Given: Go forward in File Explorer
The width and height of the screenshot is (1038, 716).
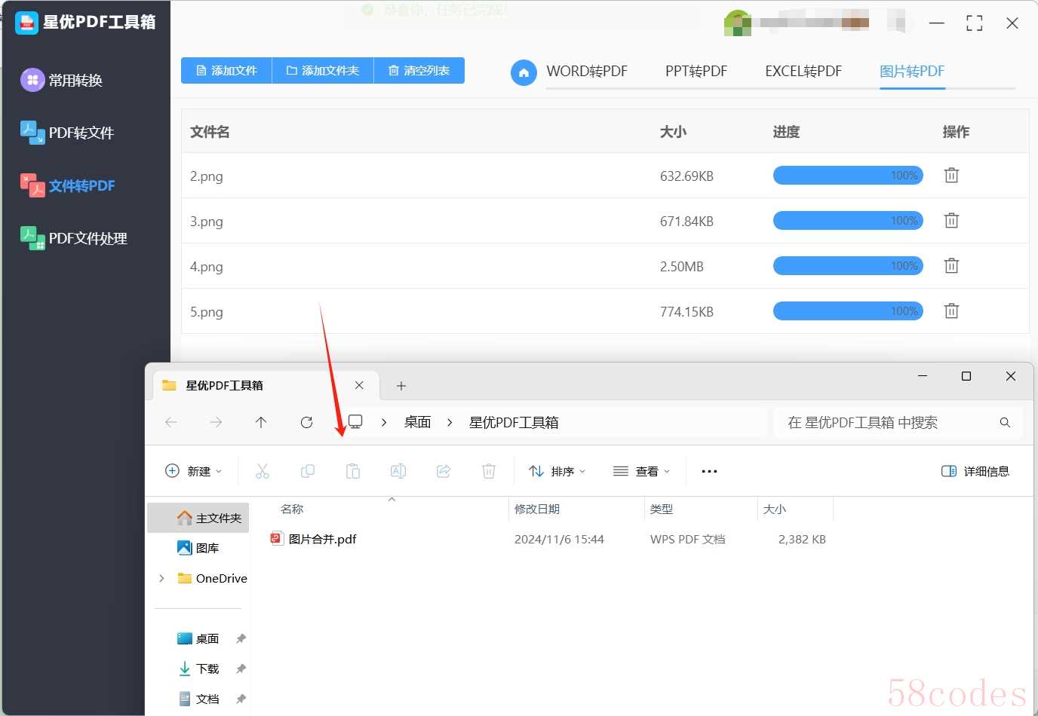Looking at the screenshot, I should [x=217, y=422].
